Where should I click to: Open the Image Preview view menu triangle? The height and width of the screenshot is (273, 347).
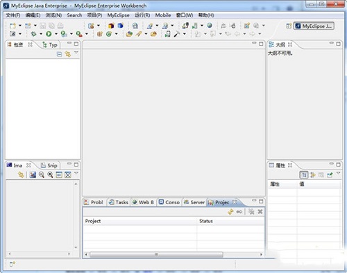pyautogui.click(x=76, y=173)
